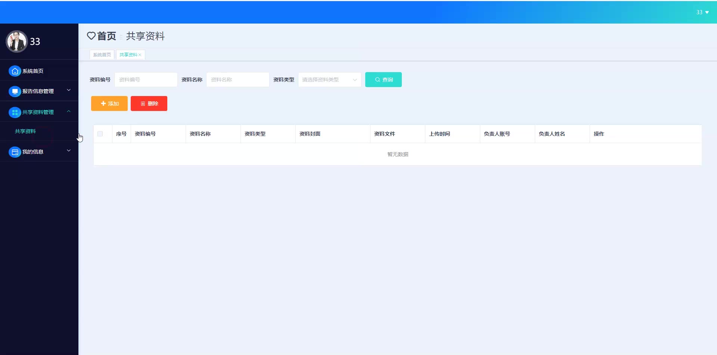The image size is (717, 355).
Task: Click the 首页 breadcrumb link
Action: 106,36
